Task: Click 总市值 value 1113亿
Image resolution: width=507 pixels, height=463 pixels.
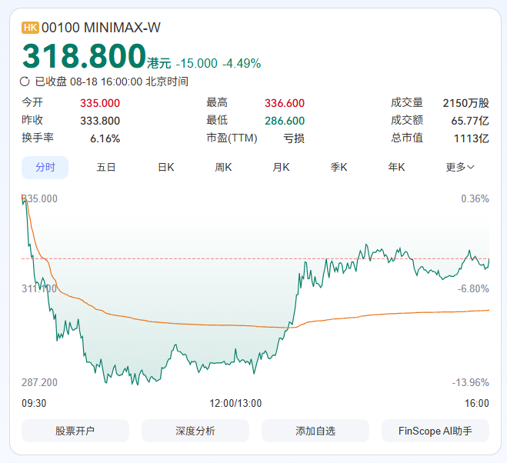Action: tap(472, 138)
